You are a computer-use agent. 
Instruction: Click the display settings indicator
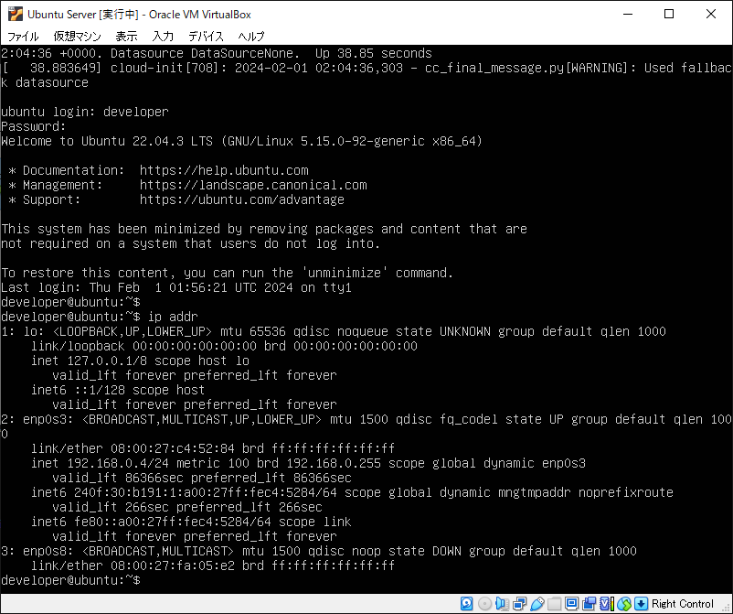pos(571,604)
